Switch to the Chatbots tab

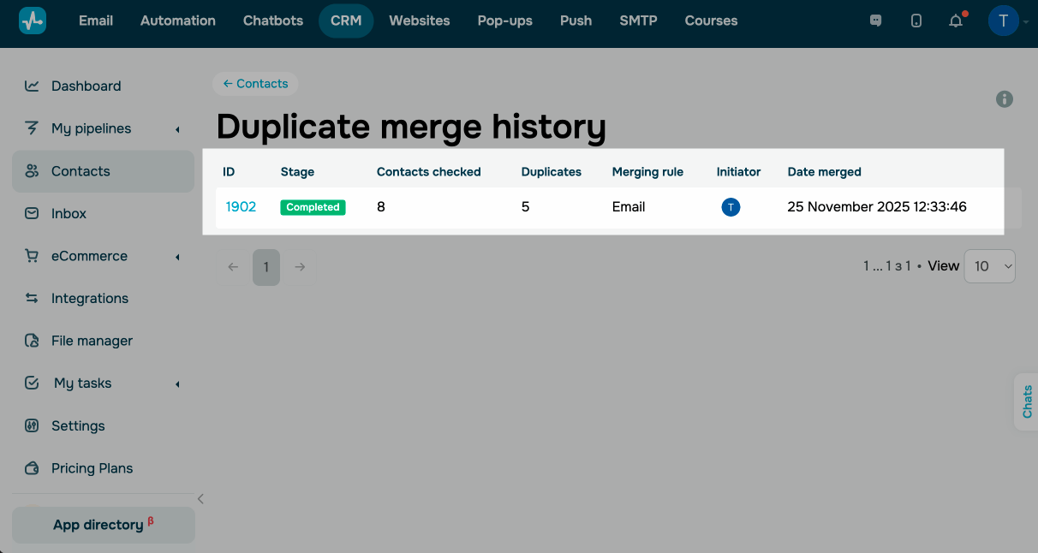[x=273, y=21]
